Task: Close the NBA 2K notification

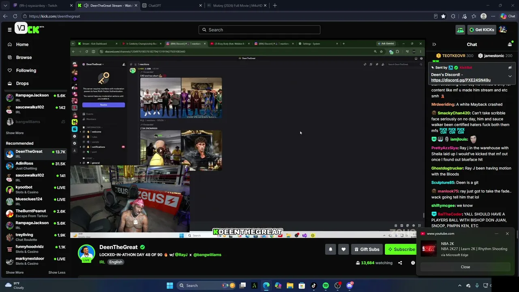Action: click(x=465, y=267)
